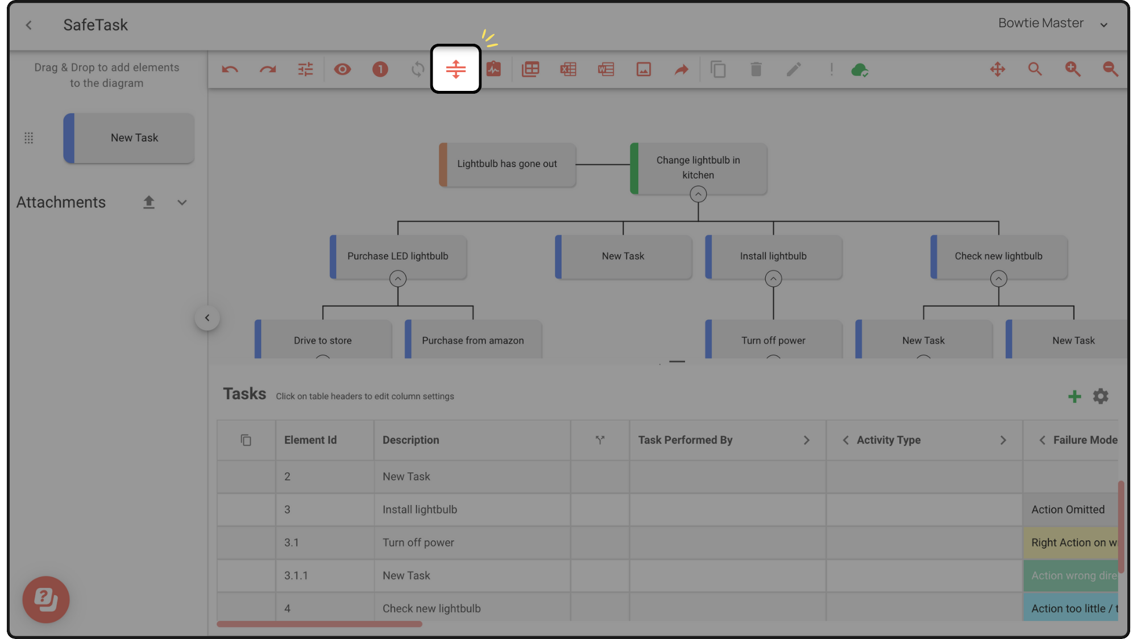
Task: Toggle the red number one badge
Action: click(x=380, y=69)
